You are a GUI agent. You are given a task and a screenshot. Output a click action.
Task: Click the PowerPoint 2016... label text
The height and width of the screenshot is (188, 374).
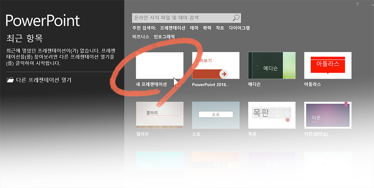[x=210, y=85]
